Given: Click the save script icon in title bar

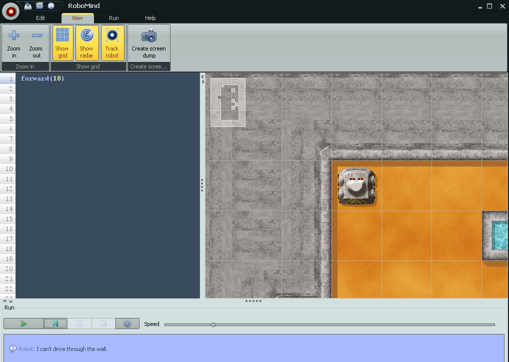Looking at the screenshot, I should (28, 5).
